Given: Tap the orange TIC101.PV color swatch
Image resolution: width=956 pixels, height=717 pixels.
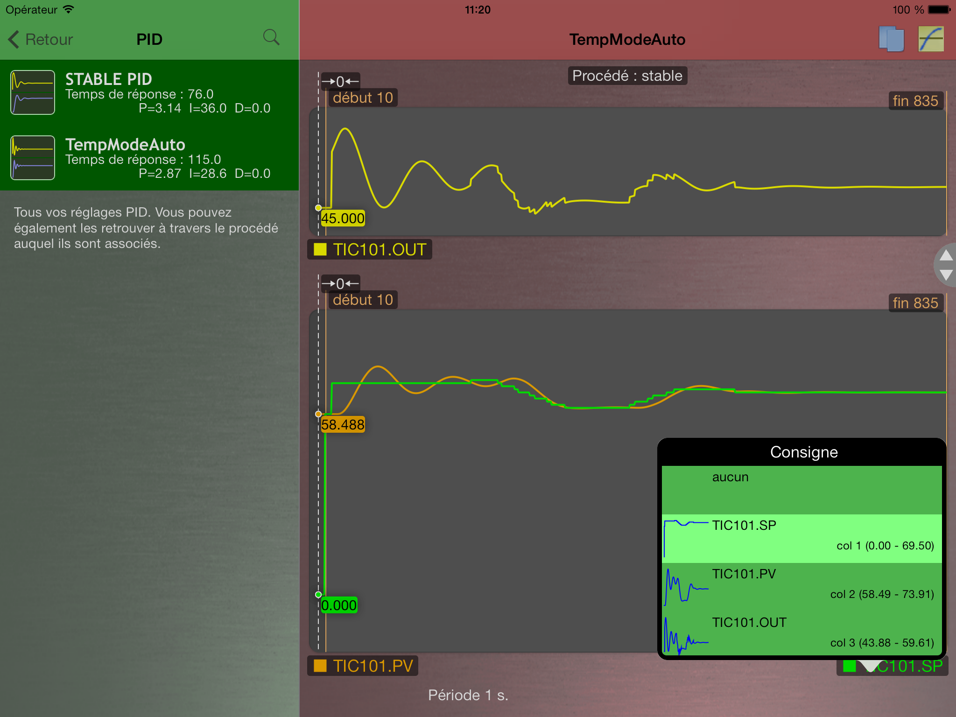Looking at the screenshot, I should (320, 666).
